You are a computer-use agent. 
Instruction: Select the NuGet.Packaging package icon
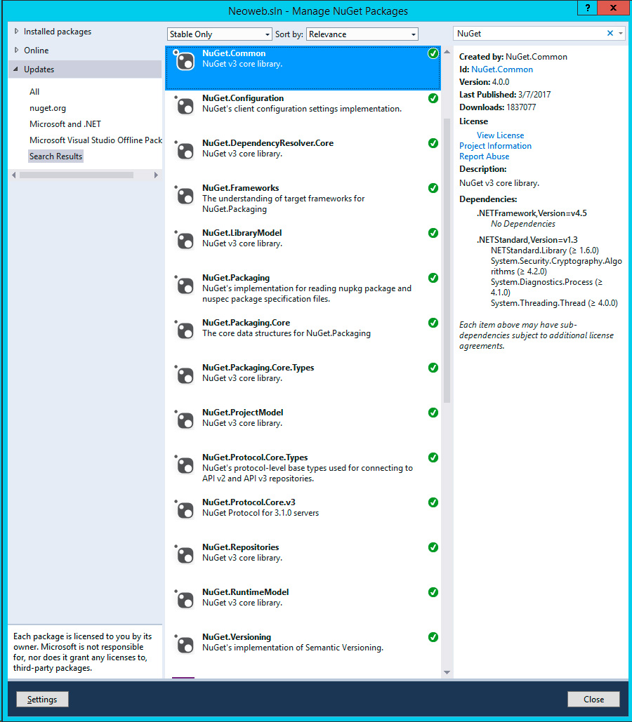(185, 286)
